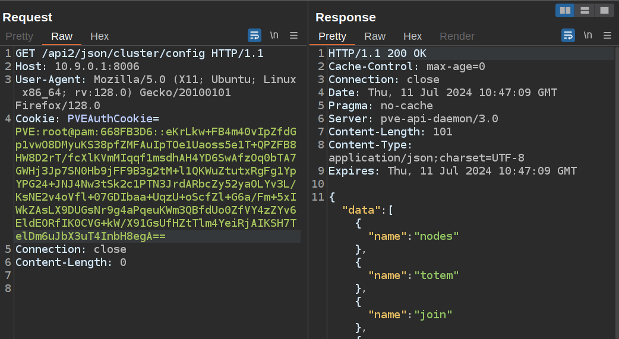The width and height of the screenshot is (619, 339).
Task: Toggle word wrap in Request pane
Action: point(254,36)
